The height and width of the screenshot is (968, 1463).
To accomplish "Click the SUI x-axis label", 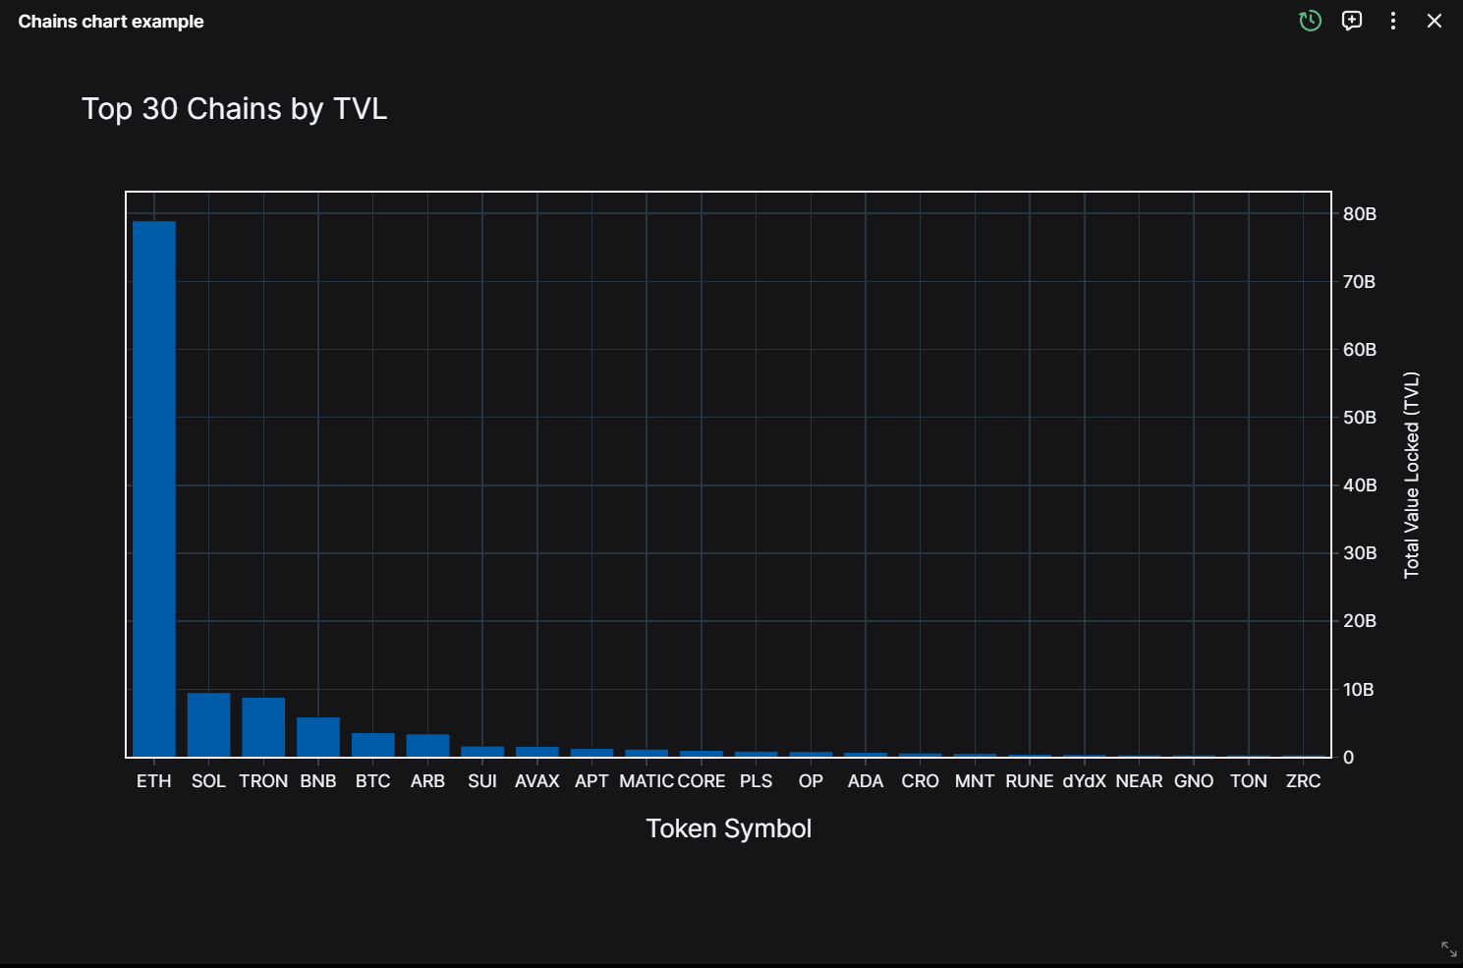I will (x=482, y=781).
